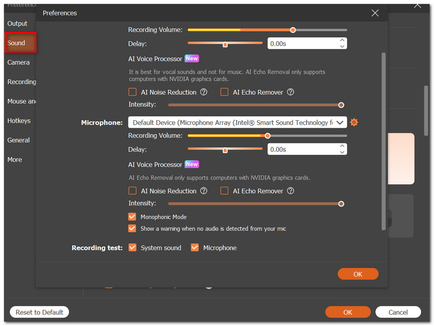
Task: Adjust system sound AI Intensity slider
Action: click(x=341, y=105)
